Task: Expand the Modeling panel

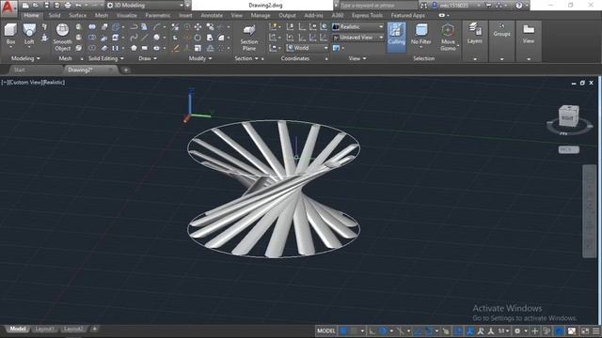Action: coord(25,58)
